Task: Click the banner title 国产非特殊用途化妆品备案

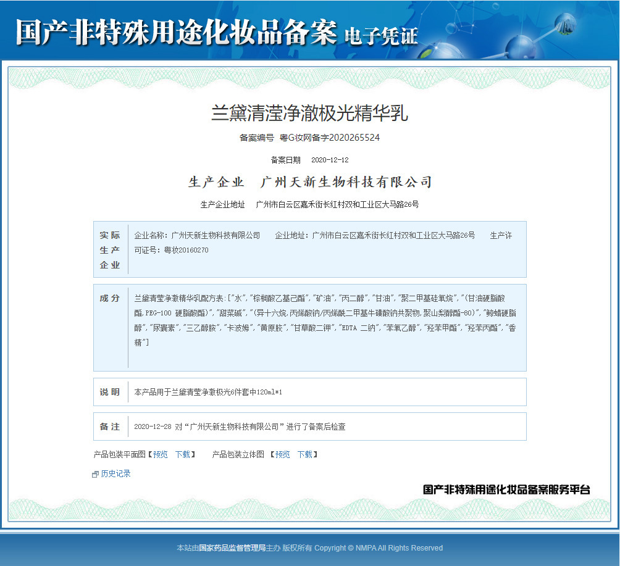Action: click(x=177, y=32)
